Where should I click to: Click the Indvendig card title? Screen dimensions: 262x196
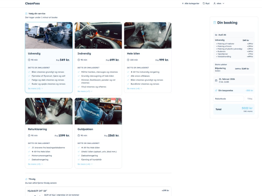point(84,54)
